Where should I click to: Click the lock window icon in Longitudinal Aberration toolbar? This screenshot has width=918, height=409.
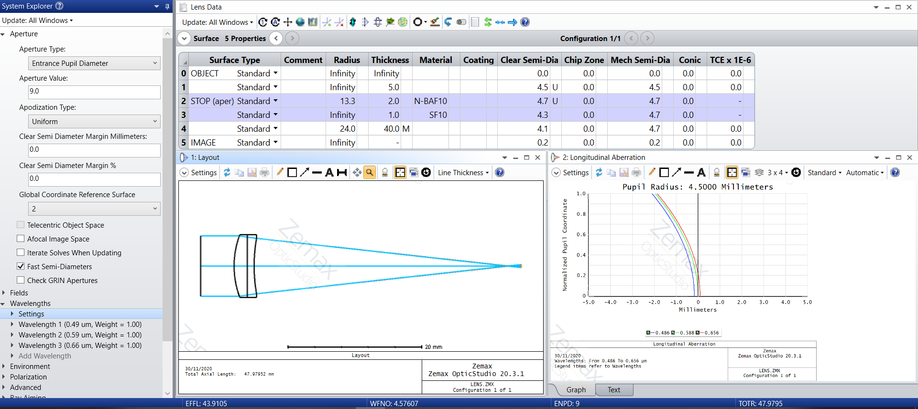(716, 173)
